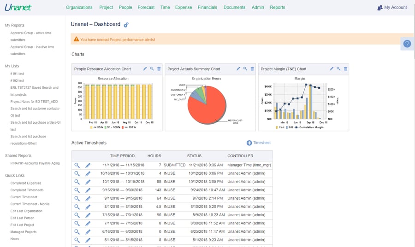
Task: View timesheet 10/1/2018 — 10/15/2018 magnifier
Action: 77,182
